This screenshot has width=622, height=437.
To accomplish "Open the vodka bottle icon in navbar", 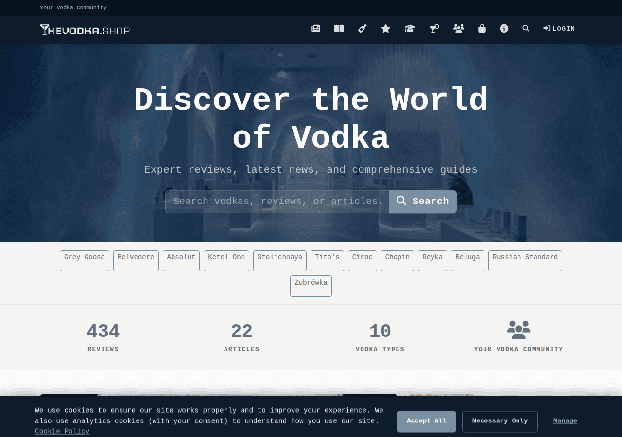I will [363, 29].
